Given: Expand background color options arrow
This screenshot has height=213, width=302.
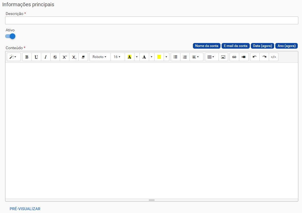Looking at the screenshot, I should click(x=166, y=57).
